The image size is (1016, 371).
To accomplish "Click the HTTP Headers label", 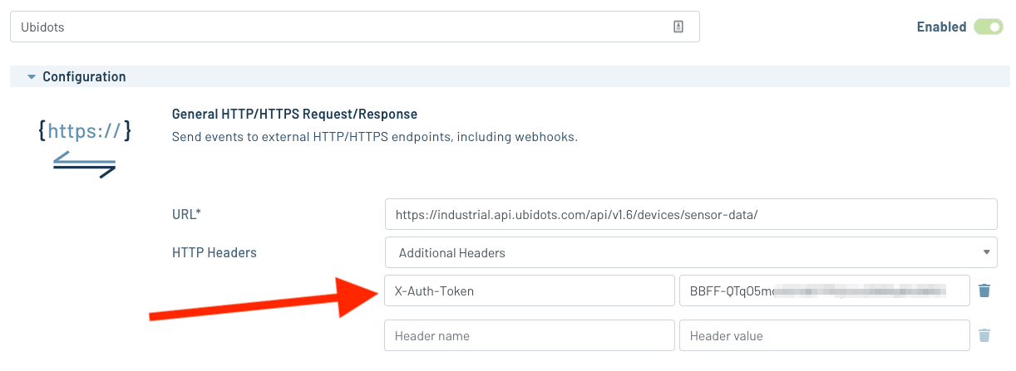I will click(214, 252).
